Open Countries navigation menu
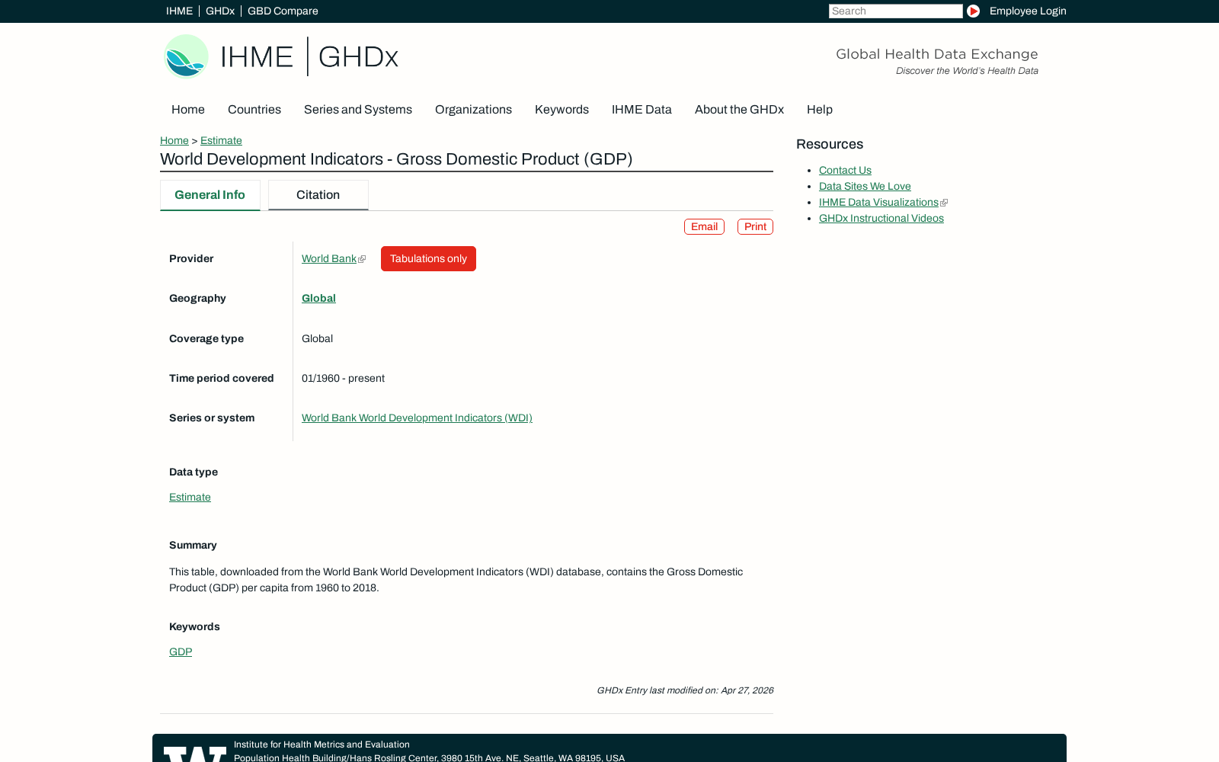 (x=254, y=110)
